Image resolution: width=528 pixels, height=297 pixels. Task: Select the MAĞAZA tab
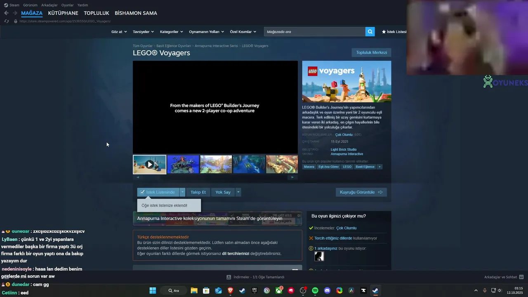32,13
